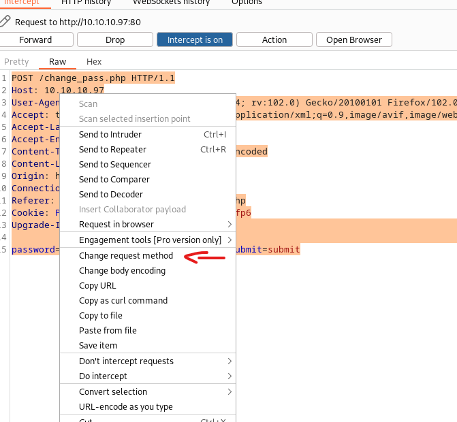Click the 'Referer:' header name
457x422 pixels.
[33, 200]
